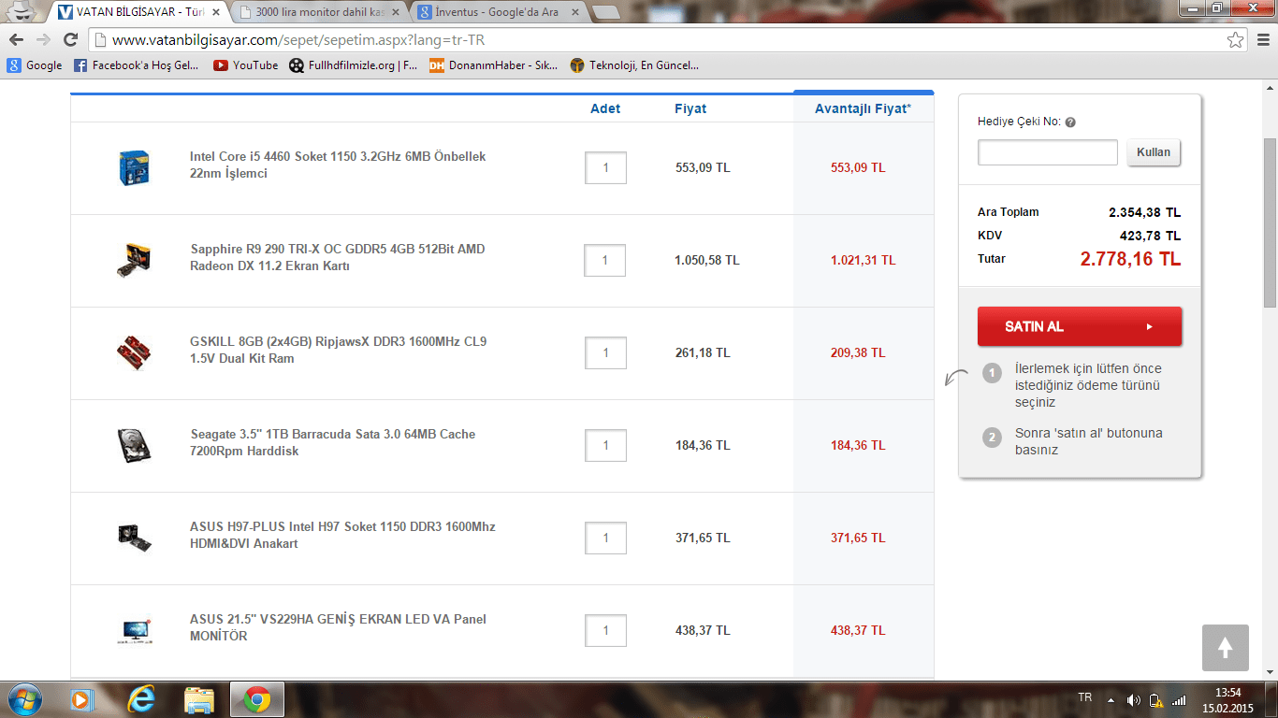
Task: Open the Windows Start menu
Action: (x=23, y=699)
